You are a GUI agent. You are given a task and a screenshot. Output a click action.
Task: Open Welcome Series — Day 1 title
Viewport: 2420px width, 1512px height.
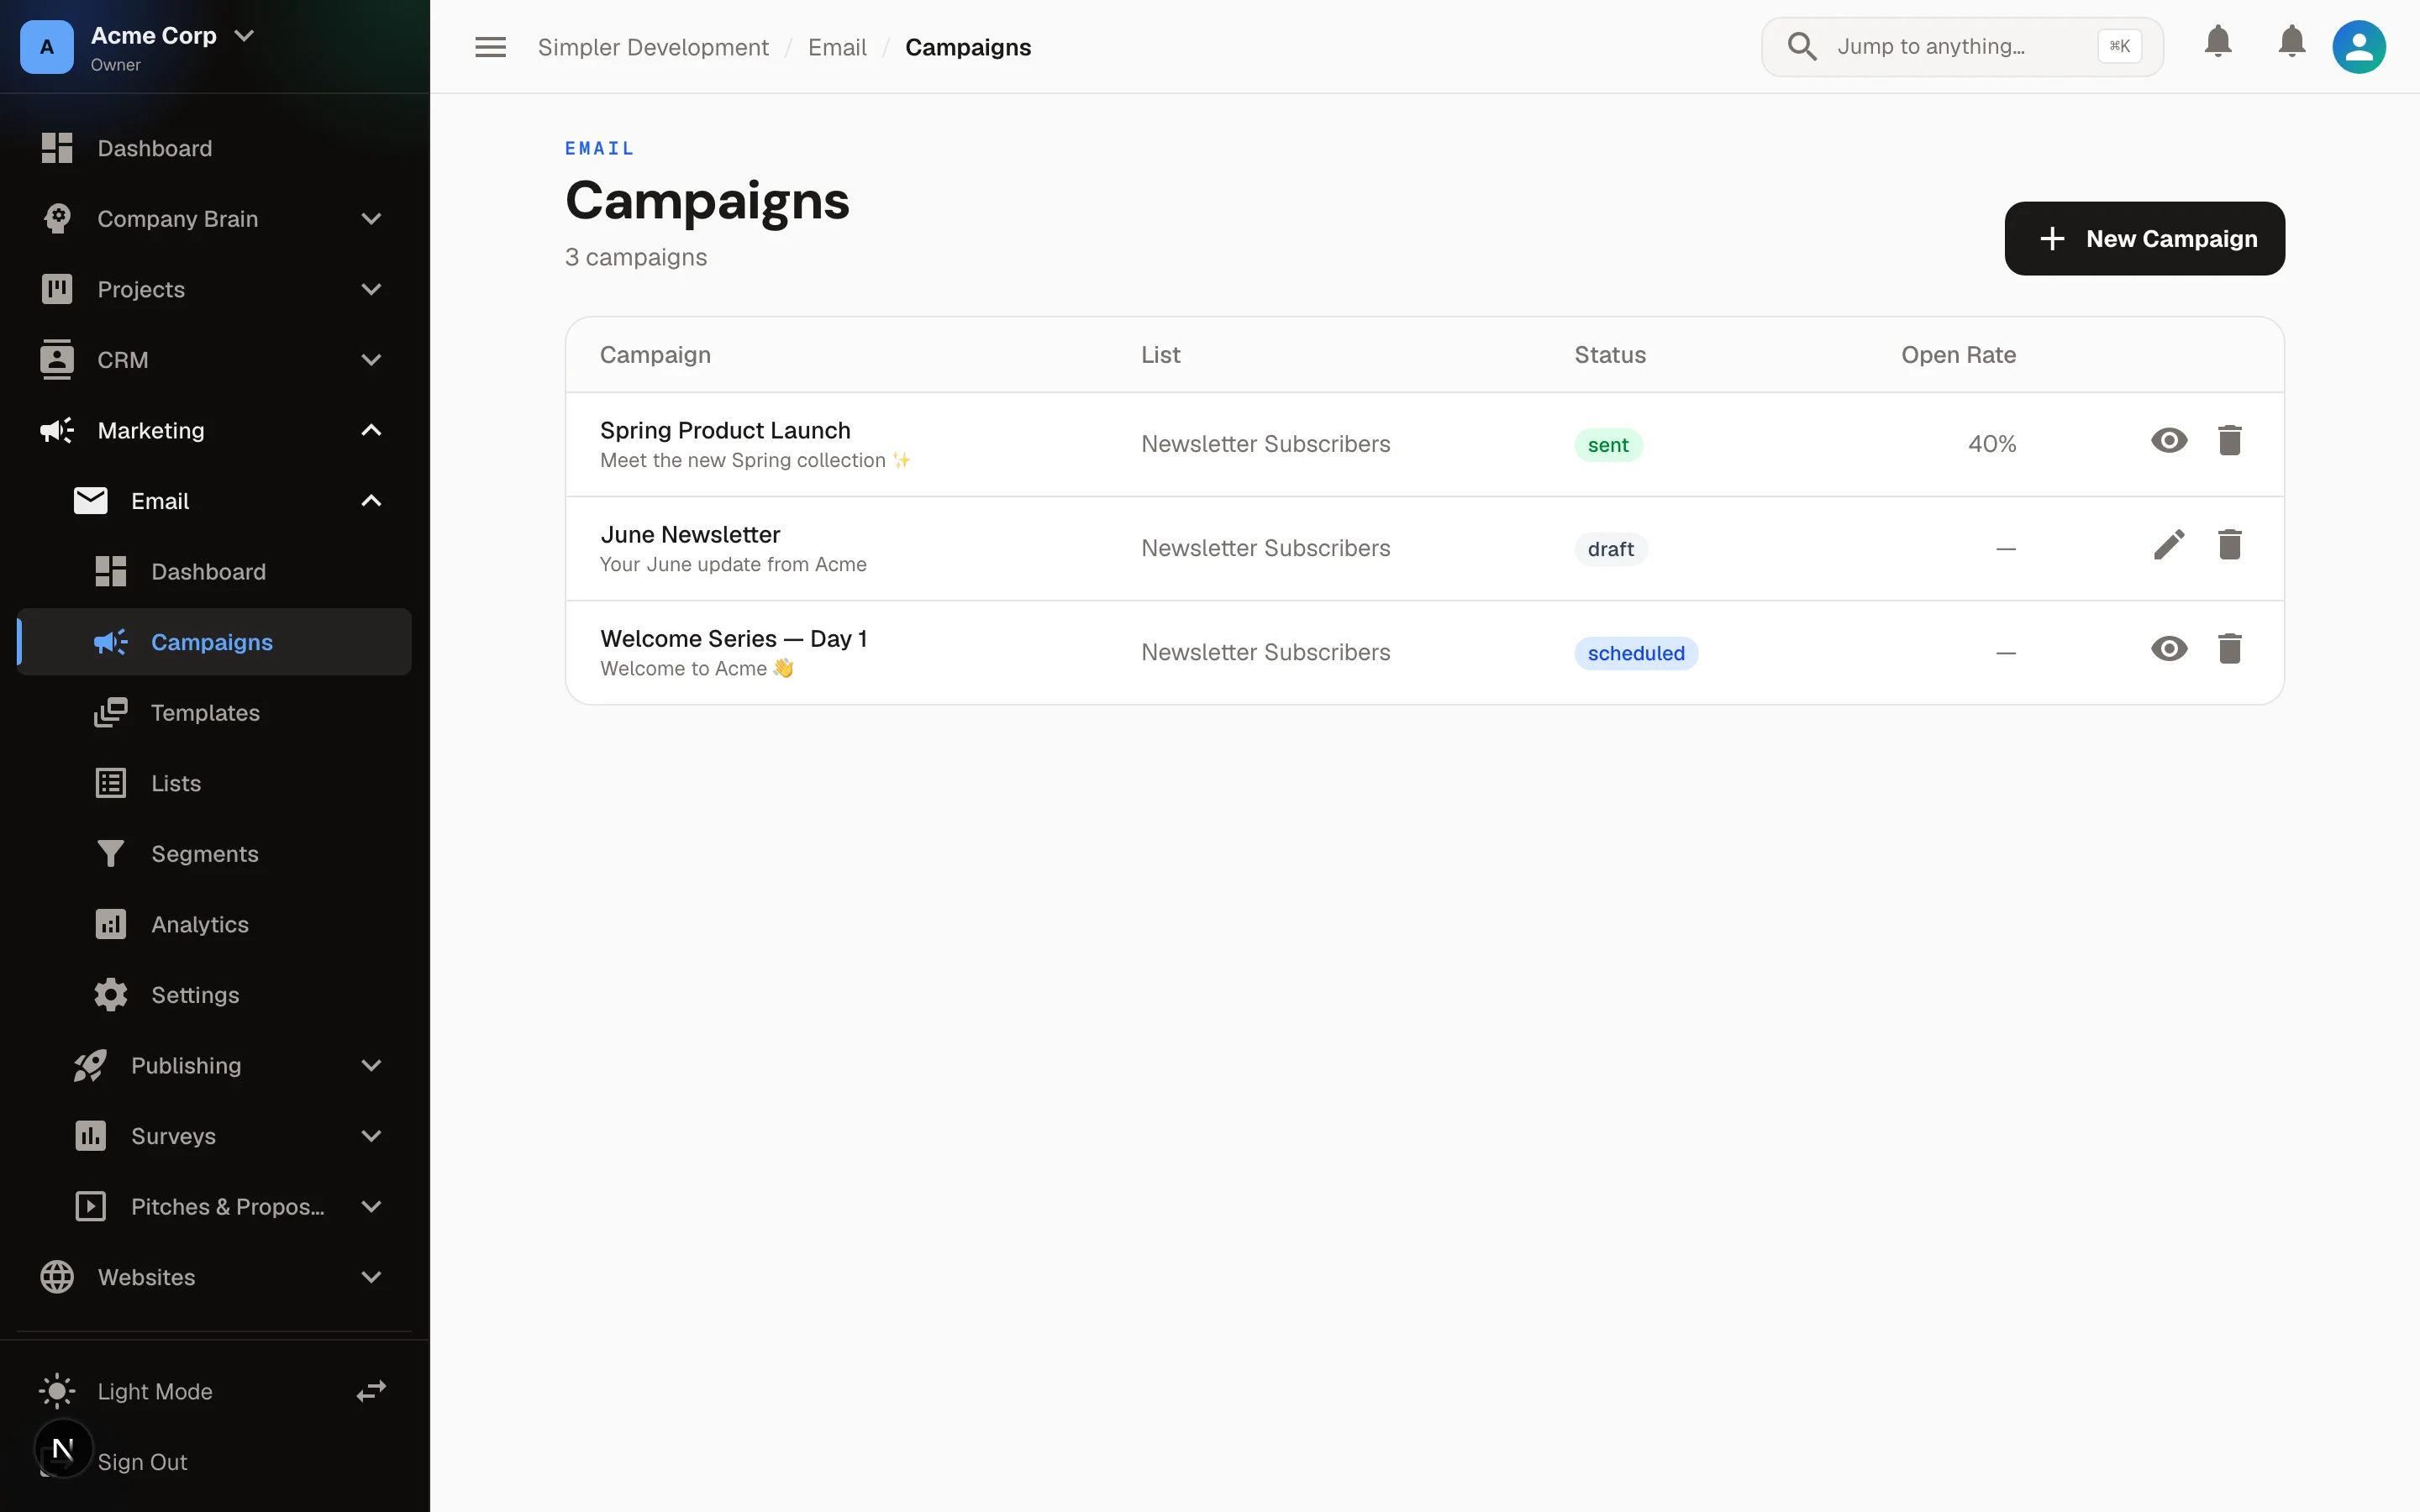point(733,638)
